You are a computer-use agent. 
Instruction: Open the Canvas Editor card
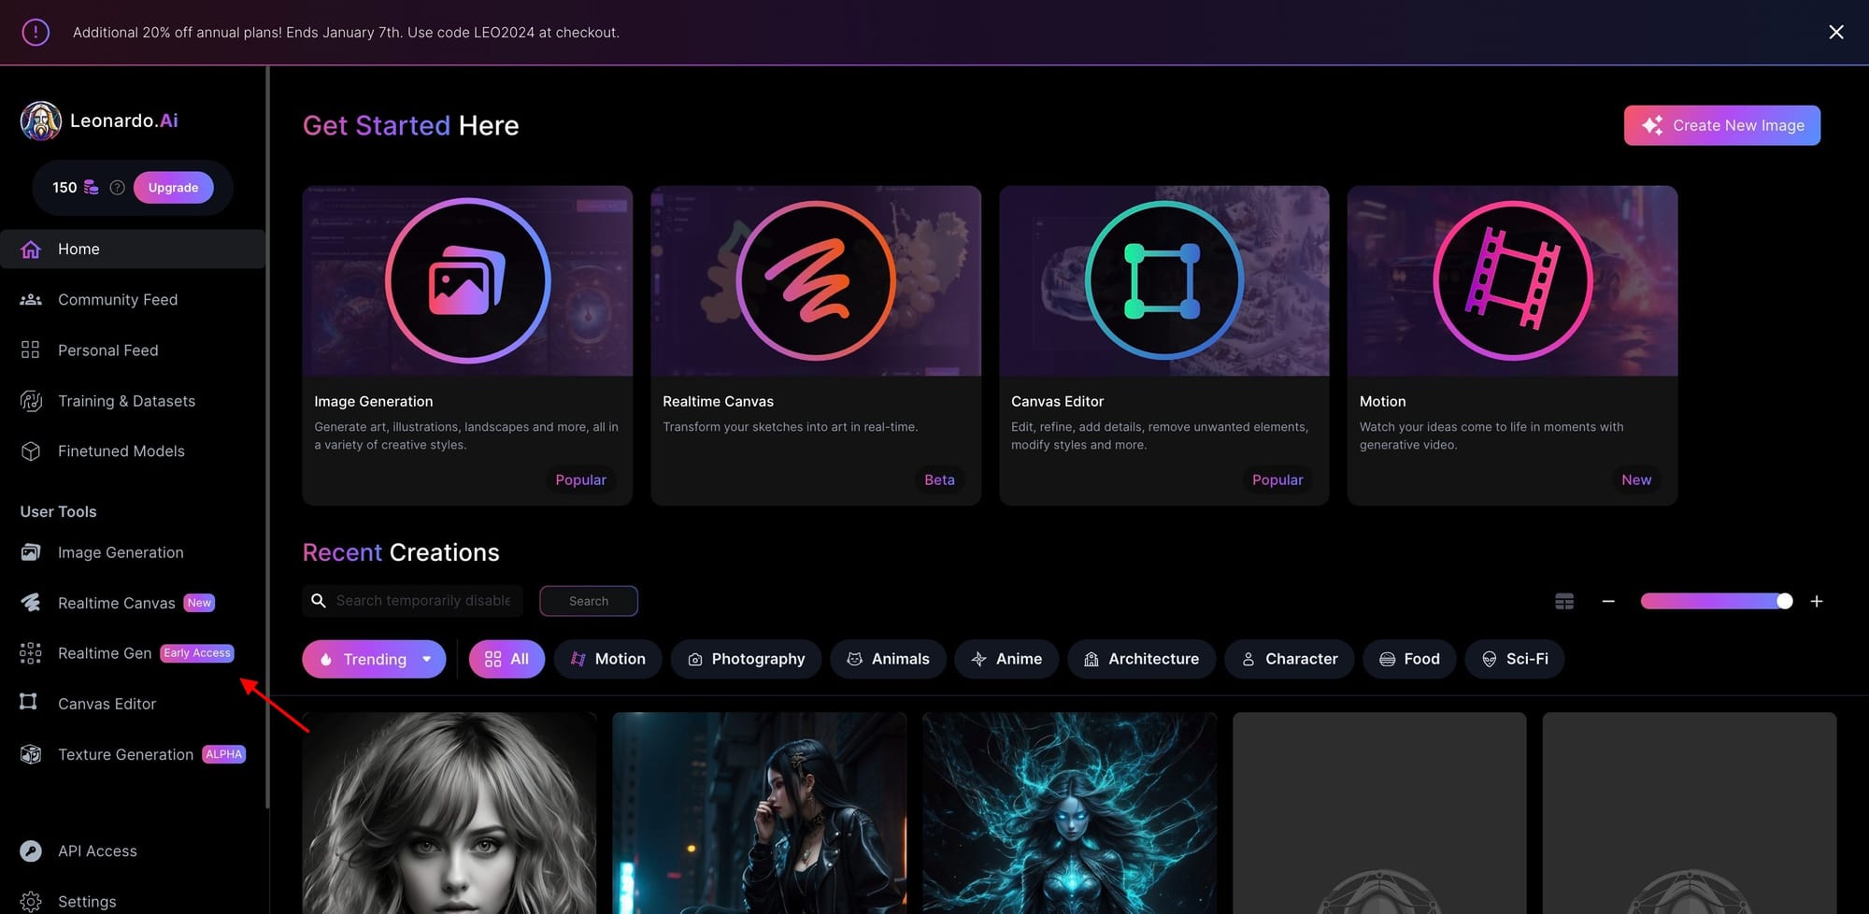[1163, 345]
